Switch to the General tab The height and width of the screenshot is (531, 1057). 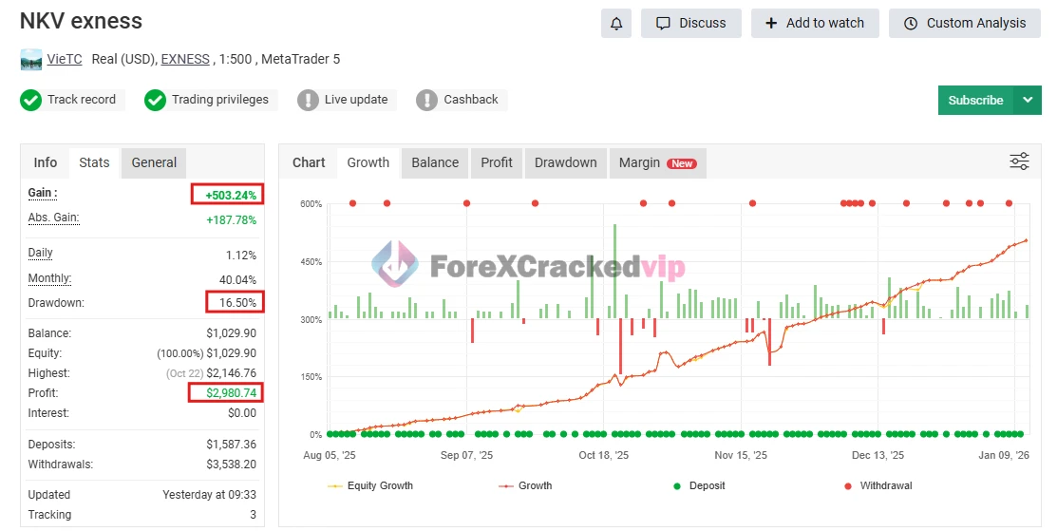point(154,162)
